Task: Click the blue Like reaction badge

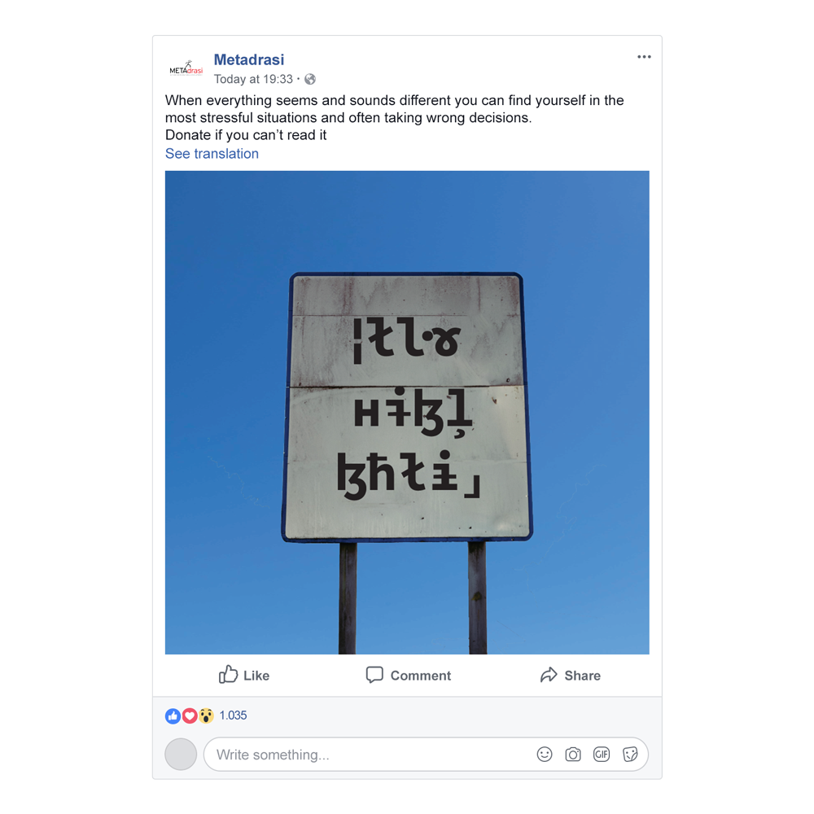Action: tap(173, 716)
